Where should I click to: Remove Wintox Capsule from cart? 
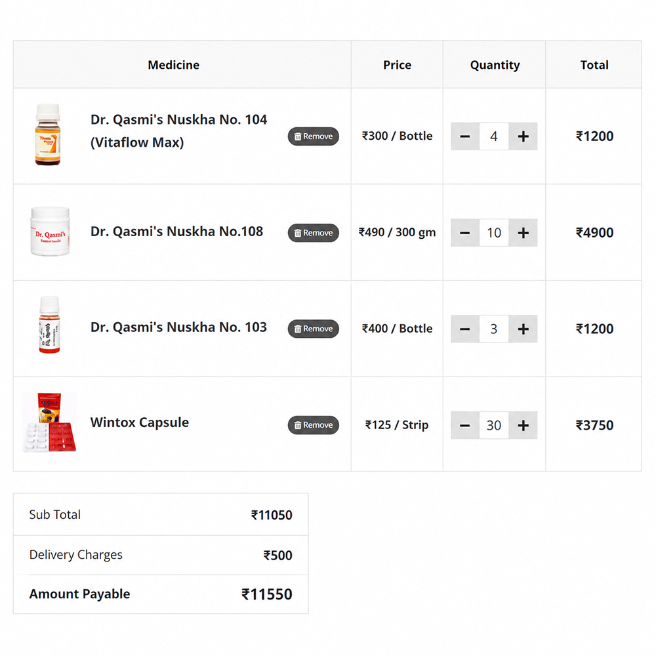[314, 425]
